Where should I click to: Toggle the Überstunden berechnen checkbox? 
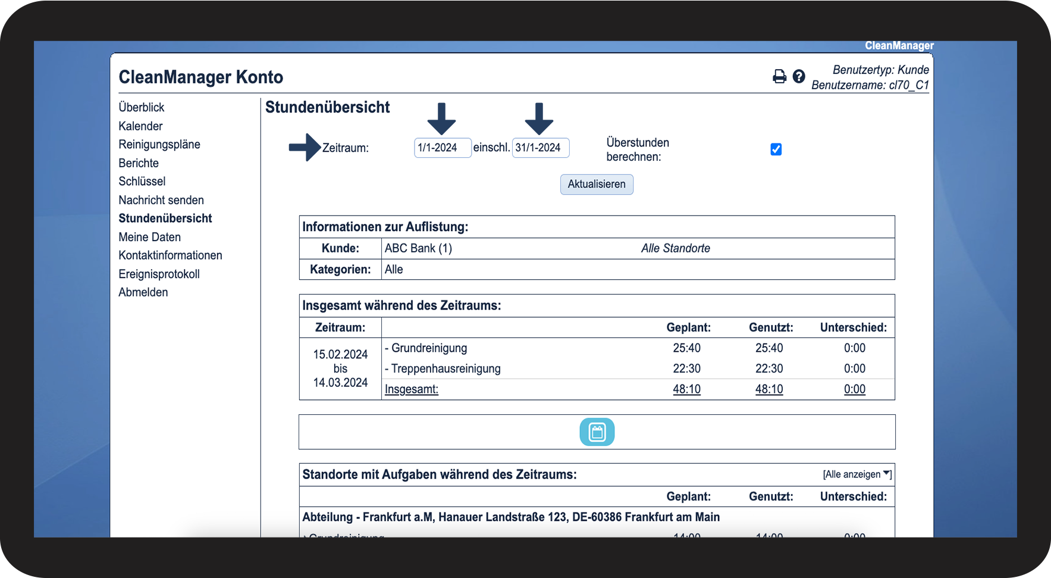pos(776,149)
